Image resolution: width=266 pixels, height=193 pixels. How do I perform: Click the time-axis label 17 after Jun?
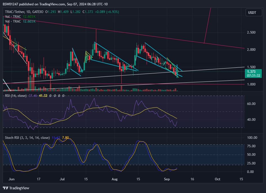pyautogui.click(x=39, y=179)
